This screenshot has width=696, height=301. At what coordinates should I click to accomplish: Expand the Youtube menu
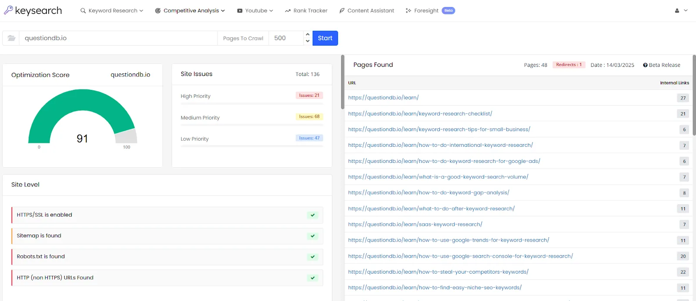point(255,10)
